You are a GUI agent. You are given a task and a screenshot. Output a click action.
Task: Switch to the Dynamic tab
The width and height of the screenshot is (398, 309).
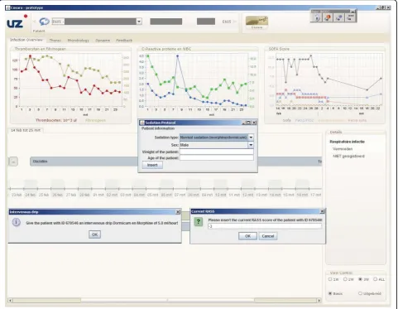click(103, 41)
